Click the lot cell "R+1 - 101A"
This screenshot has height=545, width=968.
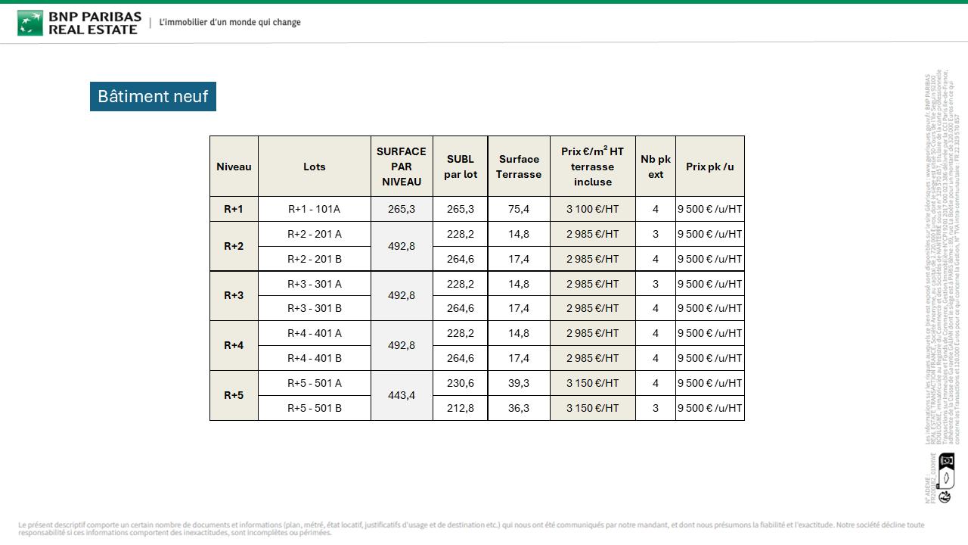click(315, 209)
